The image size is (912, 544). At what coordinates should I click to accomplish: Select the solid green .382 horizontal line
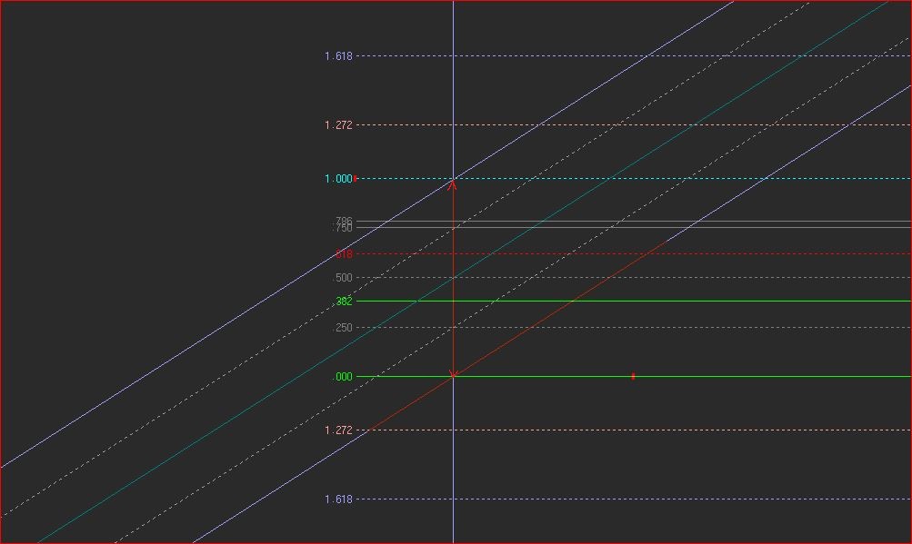[x=634, y=301]
